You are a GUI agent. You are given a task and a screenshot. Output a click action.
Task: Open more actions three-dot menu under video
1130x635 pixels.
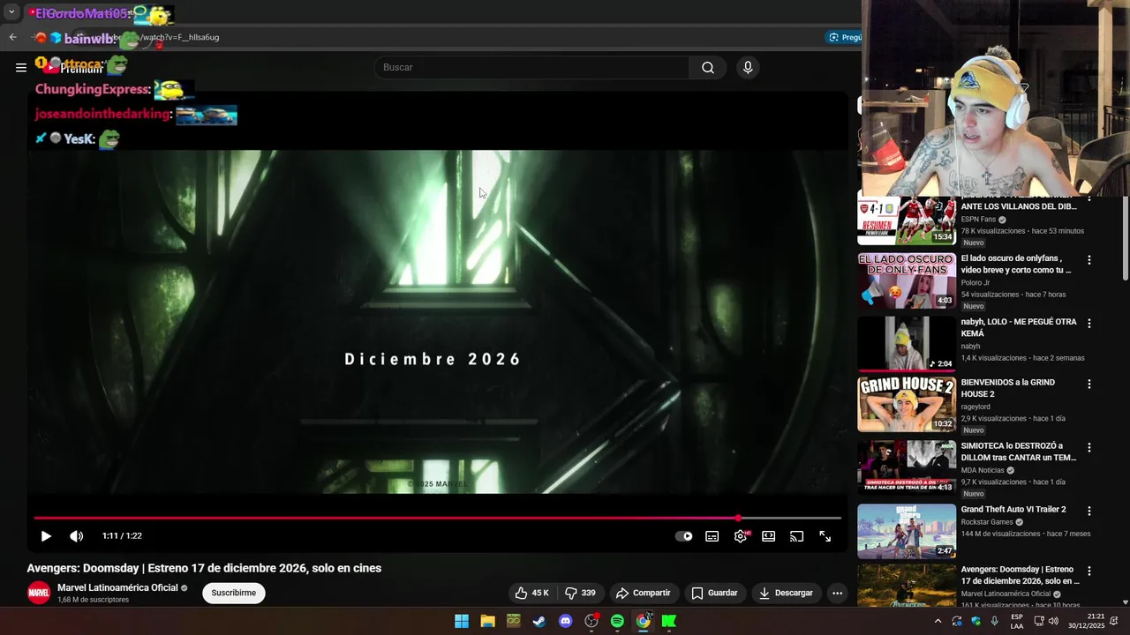838,593
